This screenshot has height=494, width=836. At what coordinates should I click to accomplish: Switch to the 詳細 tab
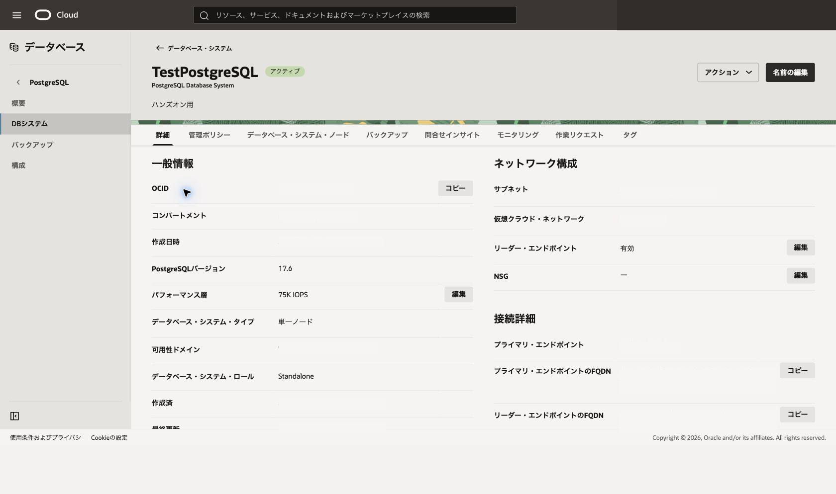(163, 135)
